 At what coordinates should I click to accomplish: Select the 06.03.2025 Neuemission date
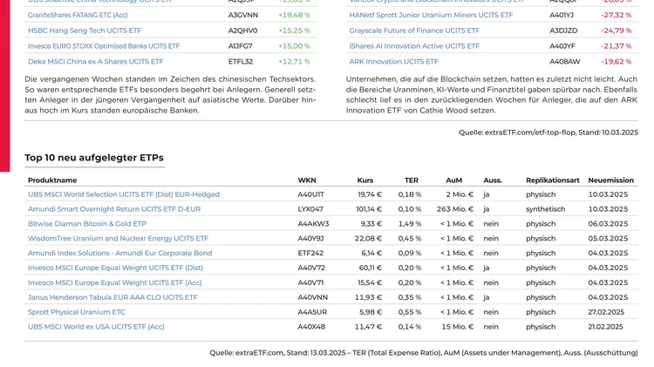(608, 223)
